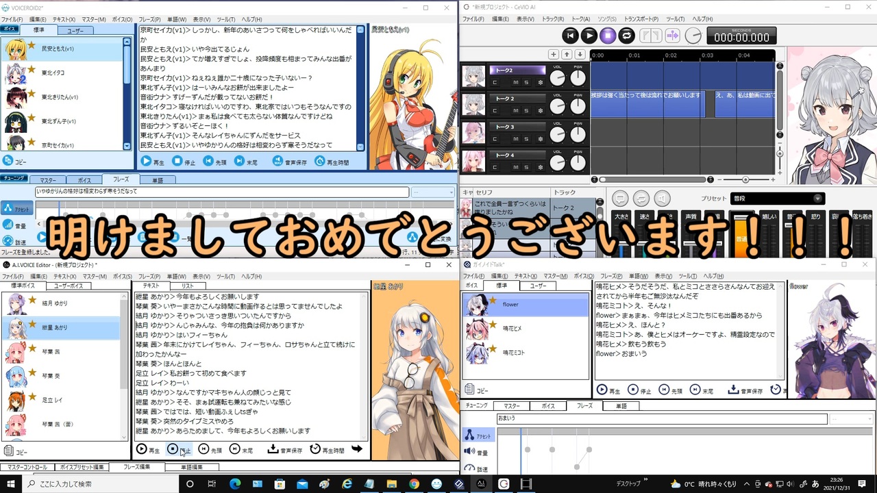Open トランスポート(P) menu in CeVIO AI

tap(641, 19)
